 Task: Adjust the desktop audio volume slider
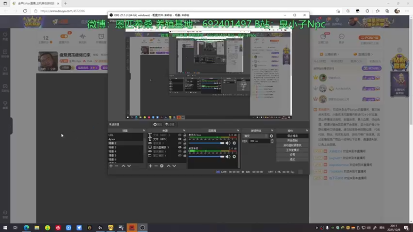pos(206,157)
